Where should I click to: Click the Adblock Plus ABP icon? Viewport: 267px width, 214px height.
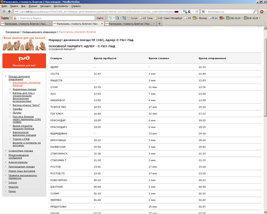tap(262, 11)
